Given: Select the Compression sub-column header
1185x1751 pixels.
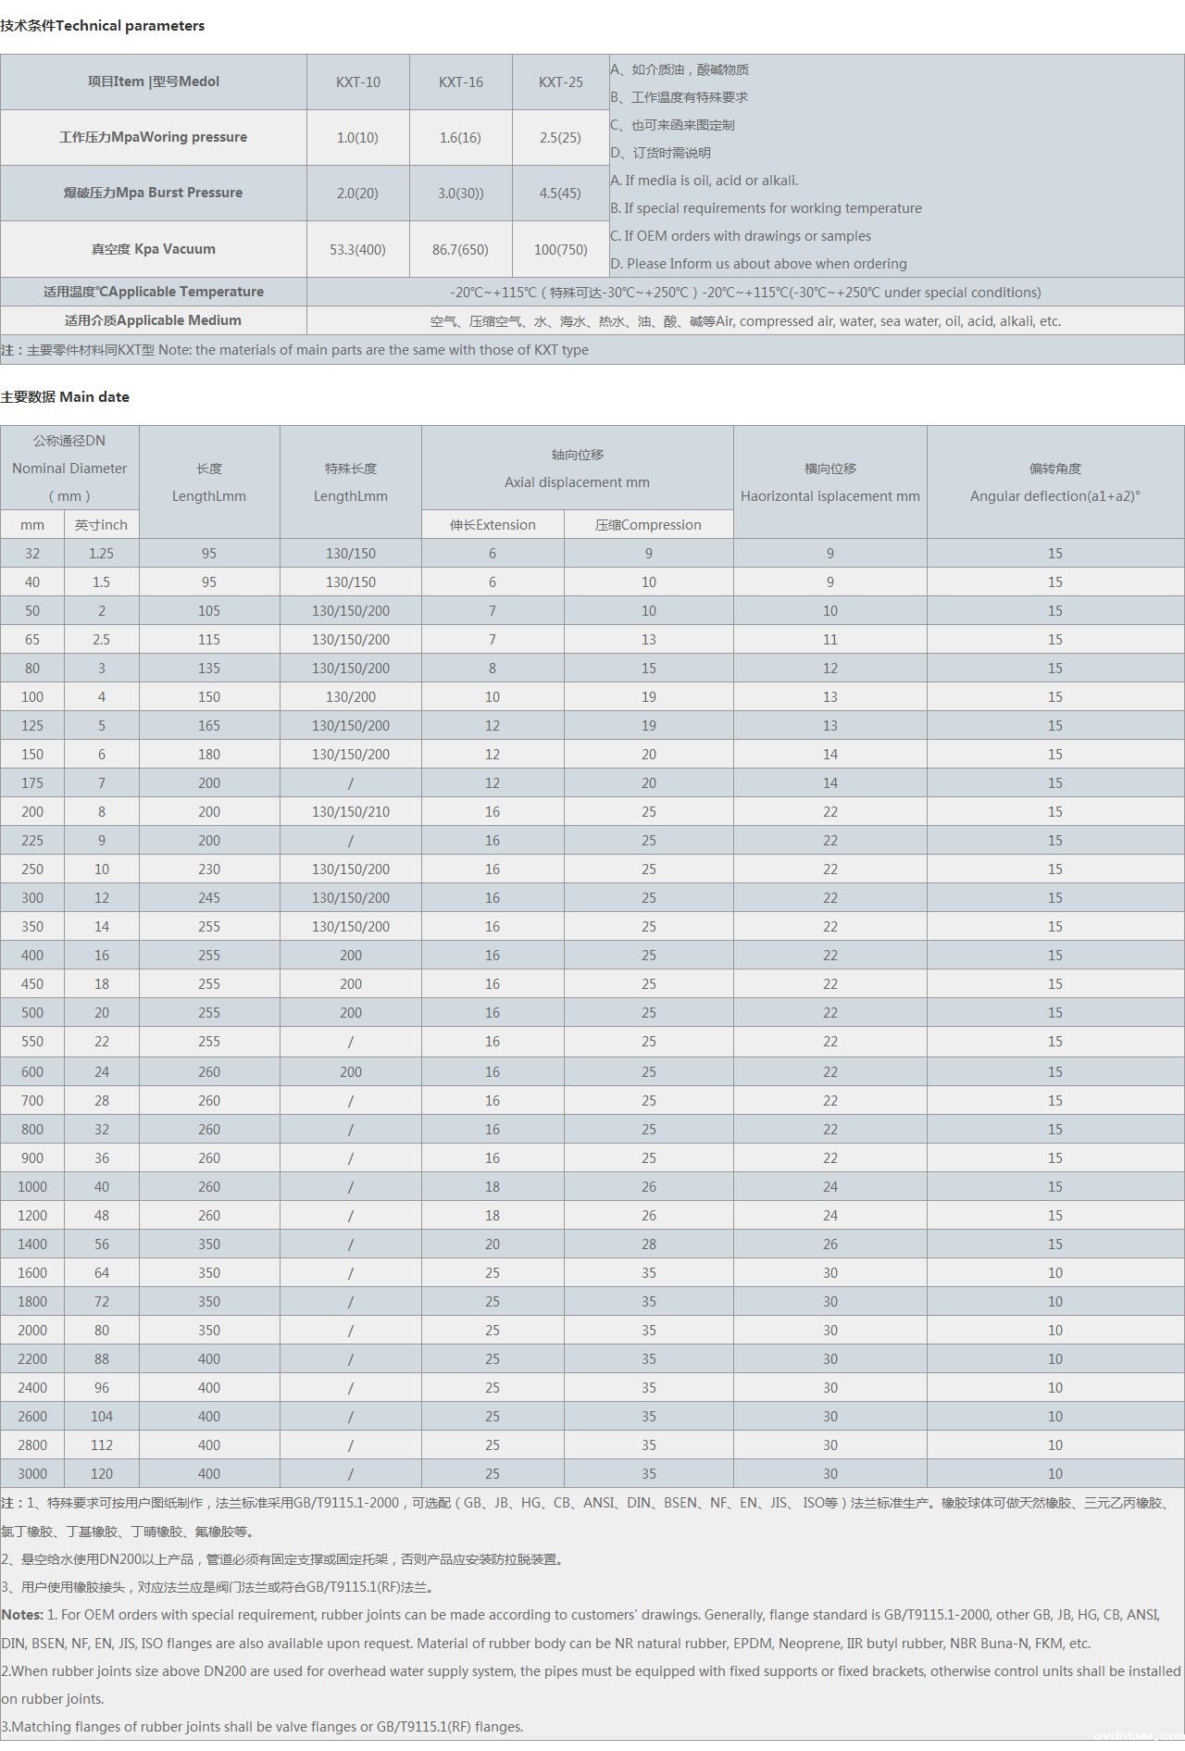Looking at the screenshot, I should tap(648, 525).
